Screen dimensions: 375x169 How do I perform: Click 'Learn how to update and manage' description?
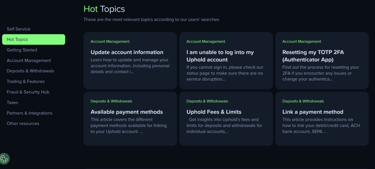130,66
